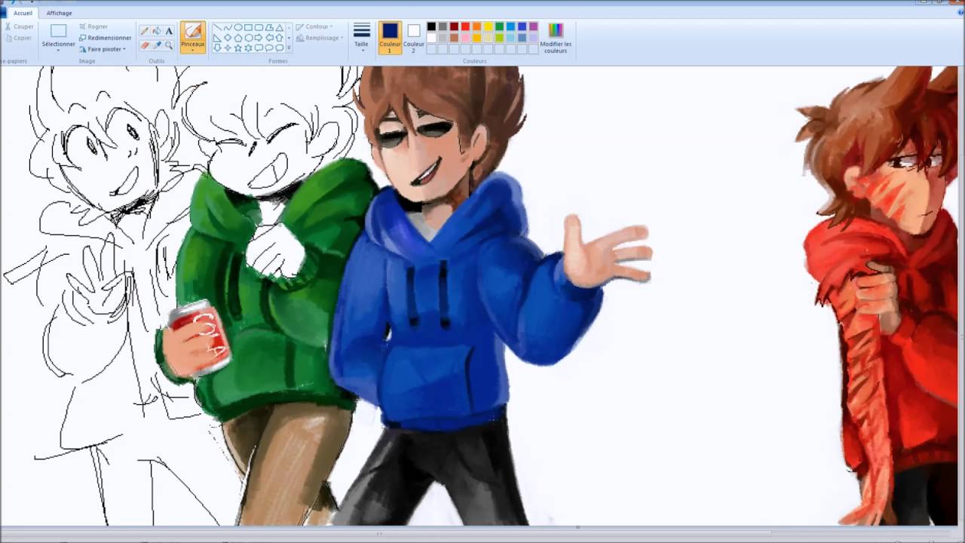Screen dimensions: 965x543
Task: Open Modifier les couleurs editor
Action: [x=556, y=38]
